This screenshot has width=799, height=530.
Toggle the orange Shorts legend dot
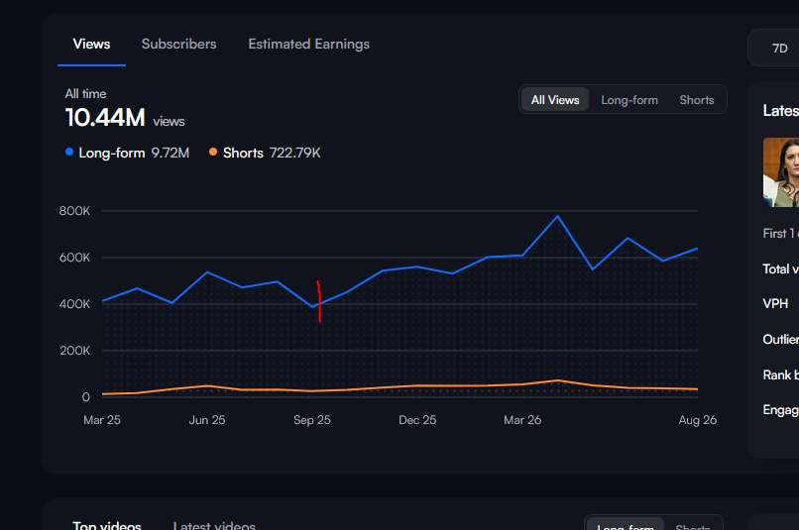213,152
